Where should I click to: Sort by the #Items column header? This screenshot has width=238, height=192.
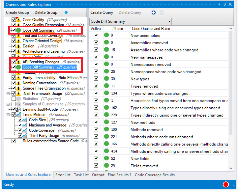click(117, 29)
